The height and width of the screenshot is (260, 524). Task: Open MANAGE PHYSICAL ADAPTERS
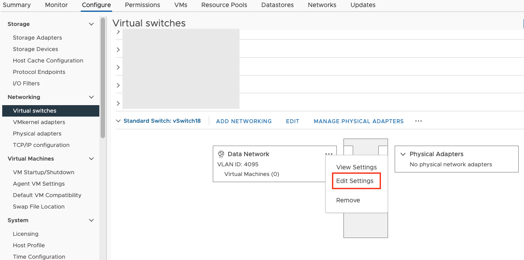click(x=358, y=121)
